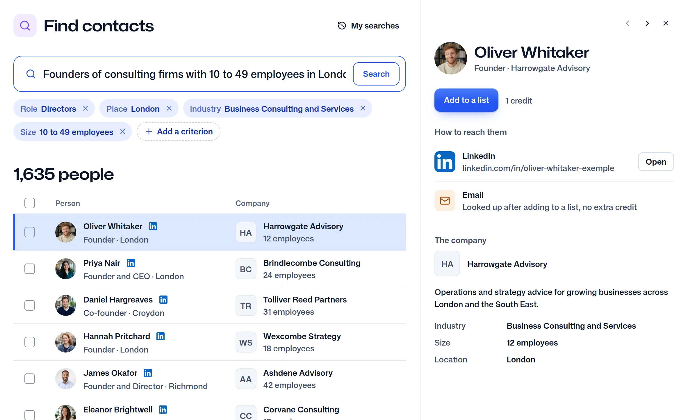Click the linkedin.com/in/oliver-whitaker-exemple link
The image size is (688, 420).
tap(538, 168)
